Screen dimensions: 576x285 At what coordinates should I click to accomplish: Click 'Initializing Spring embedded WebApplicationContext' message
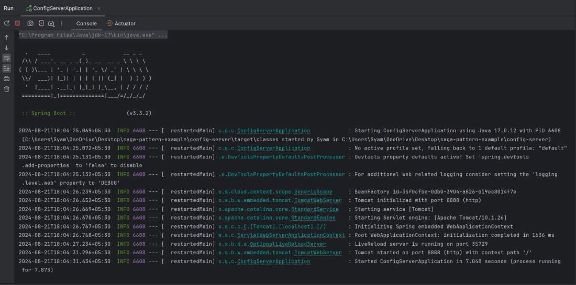[434, 226]
